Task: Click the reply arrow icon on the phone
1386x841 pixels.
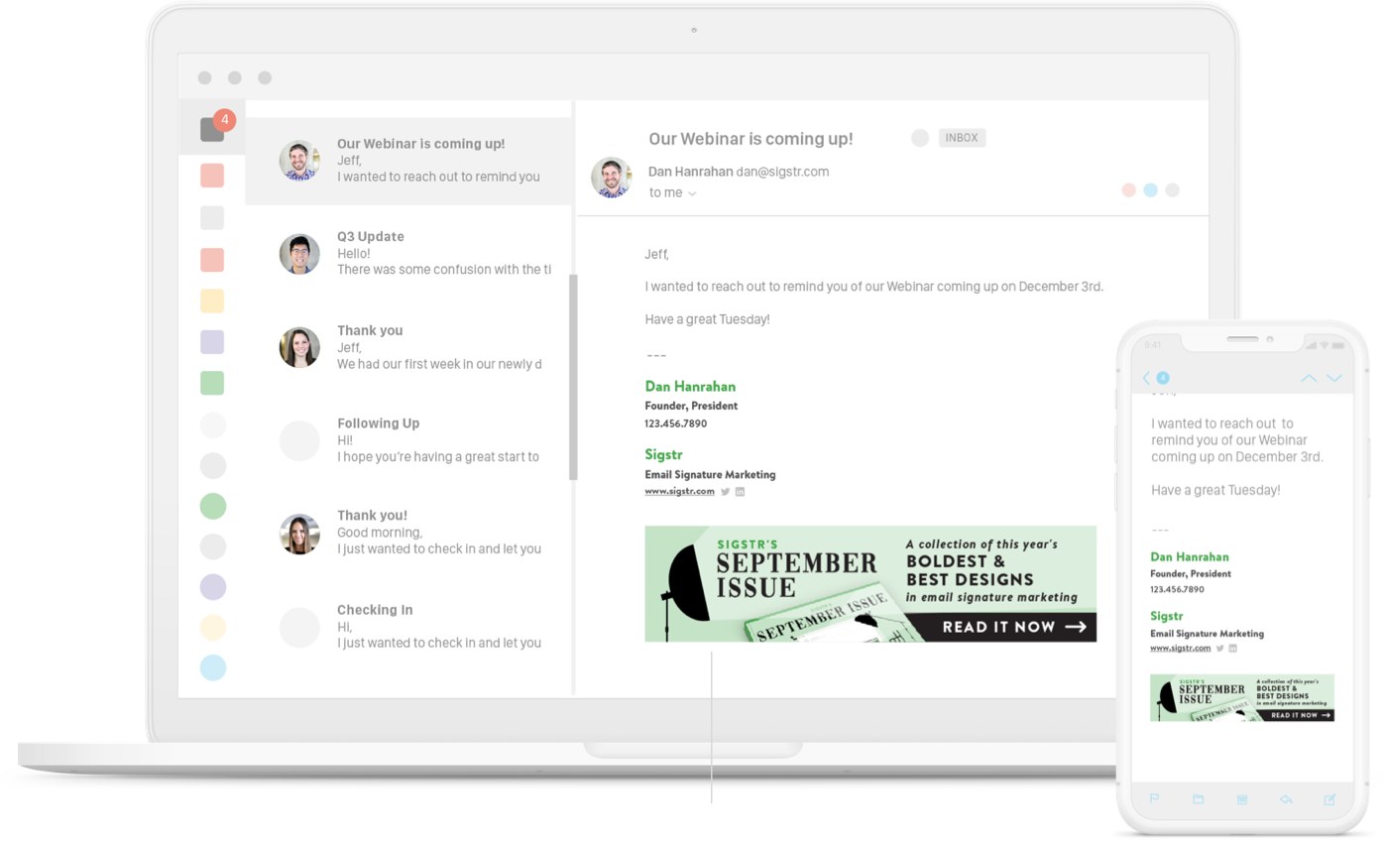Action: pyautogui.click(x=1285, y=798)
